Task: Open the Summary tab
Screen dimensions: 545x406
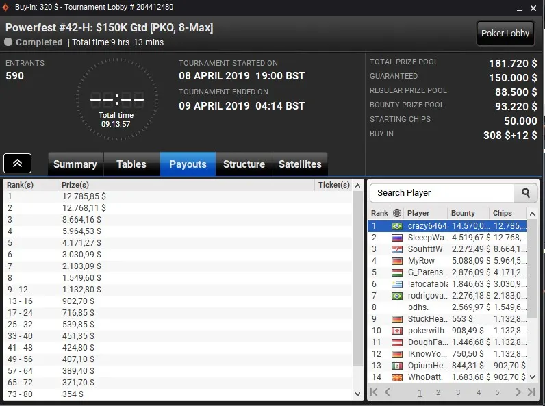Action: point(75,164)
